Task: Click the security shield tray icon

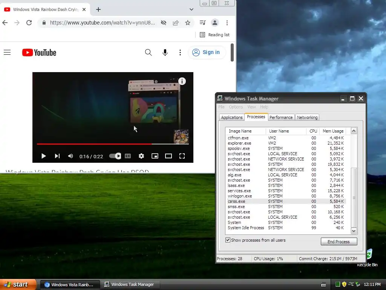Action: pos(344,284)
